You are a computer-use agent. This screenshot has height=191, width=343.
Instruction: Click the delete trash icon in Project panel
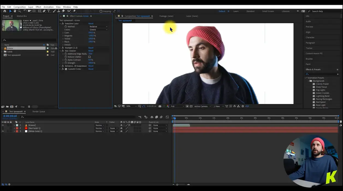[29, 107]
